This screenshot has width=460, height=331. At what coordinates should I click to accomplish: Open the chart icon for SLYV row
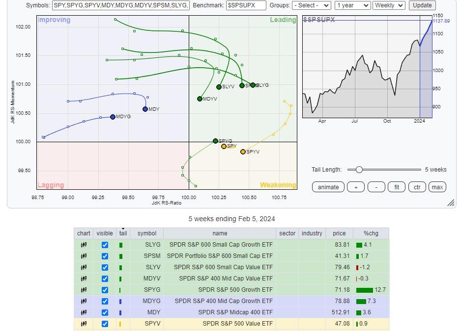coord(84,267)
